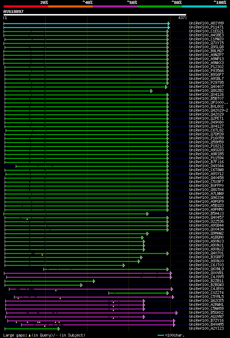
Task: Click the end arrowhead of C6JT03 alignment
Action: pyautogui.click(x=124, y=265)
